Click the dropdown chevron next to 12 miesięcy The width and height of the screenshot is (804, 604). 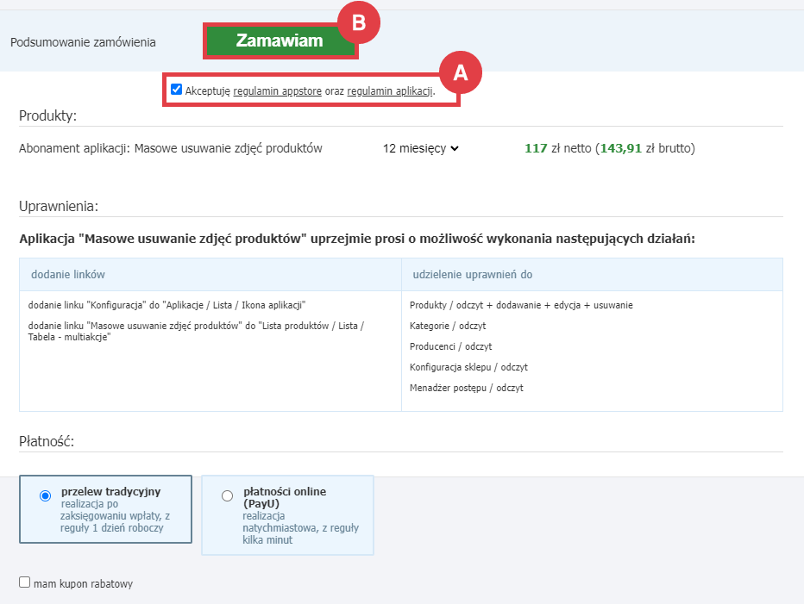(x=453, y=147)
